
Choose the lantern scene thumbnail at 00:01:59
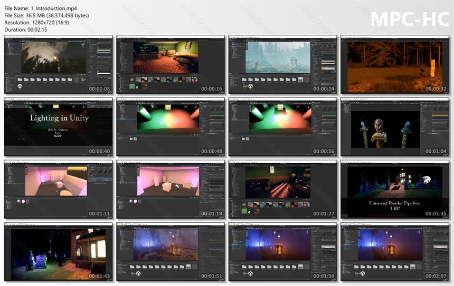pos(282,252)
